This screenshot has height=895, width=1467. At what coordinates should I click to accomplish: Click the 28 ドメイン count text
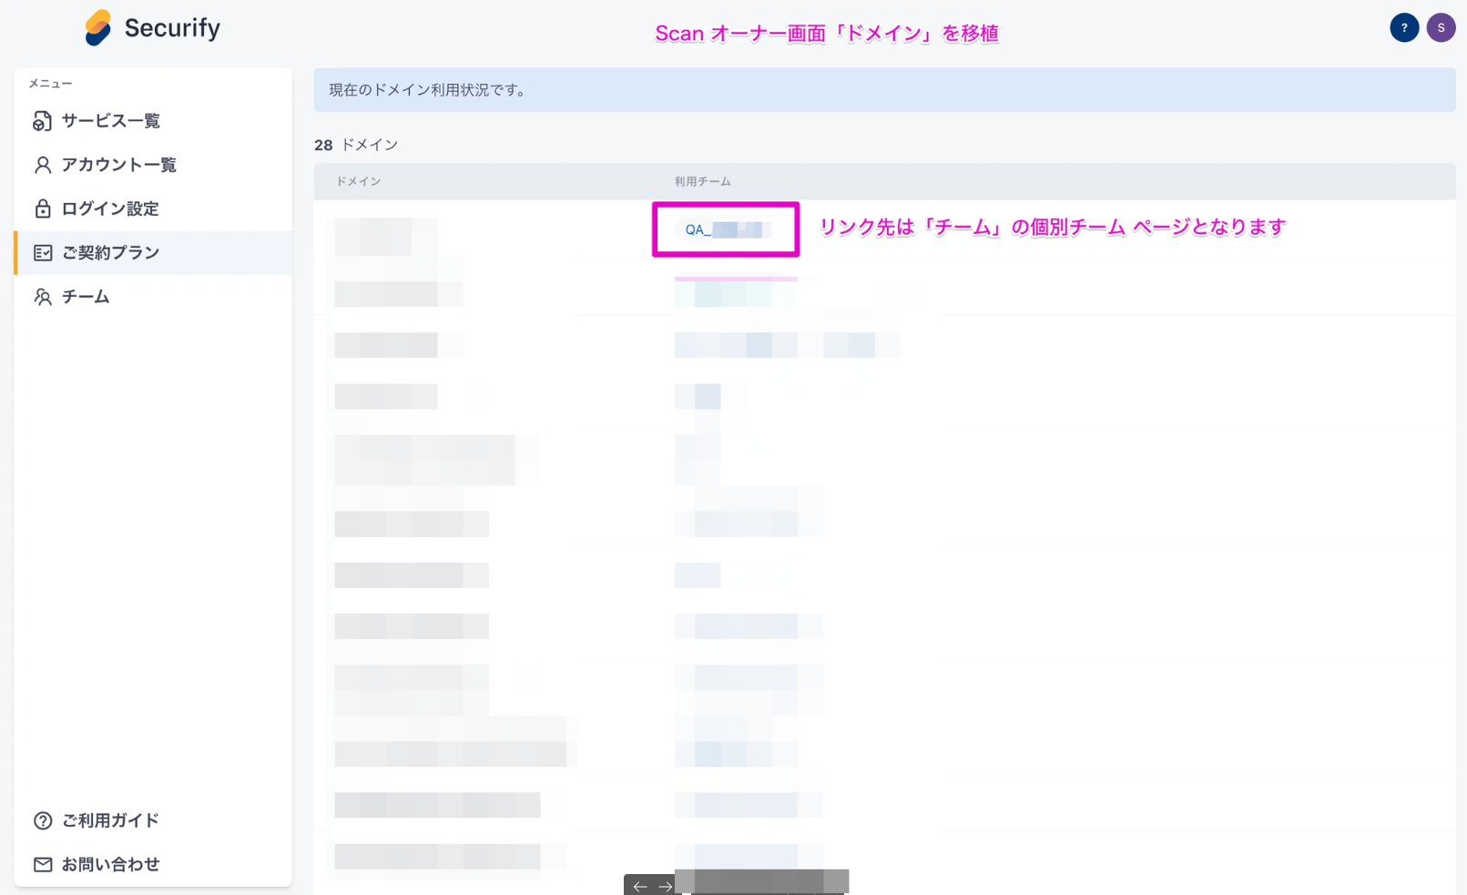pyautogui.click(x=356, y=145)
